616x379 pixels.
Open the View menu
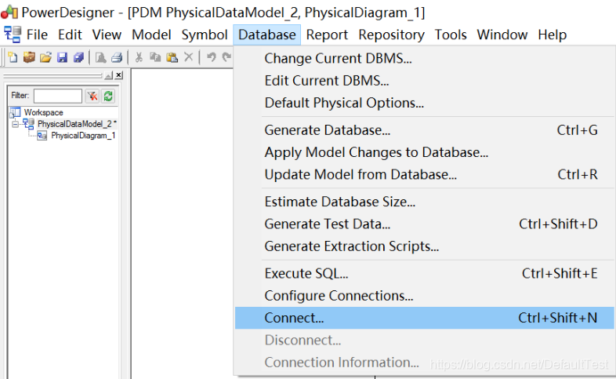(x=107, y=35)
